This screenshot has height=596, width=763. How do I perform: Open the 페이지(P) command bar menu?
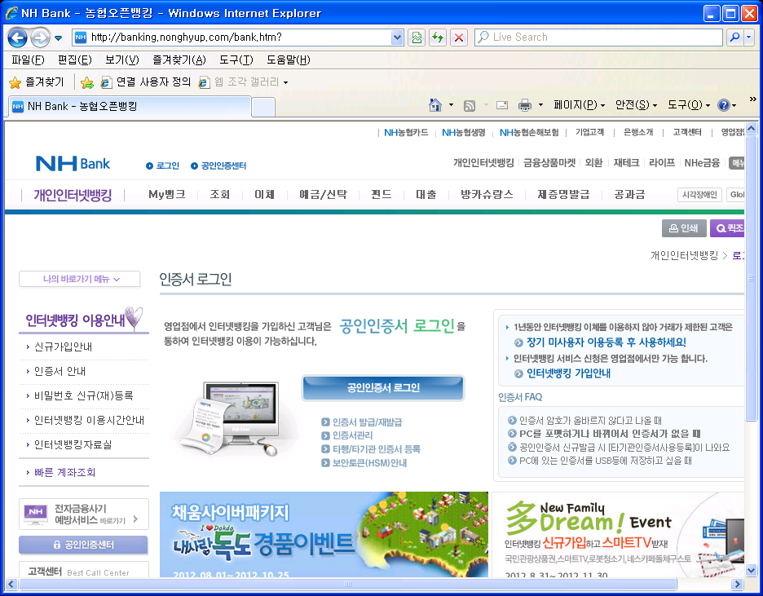click(x=579, y=105)
